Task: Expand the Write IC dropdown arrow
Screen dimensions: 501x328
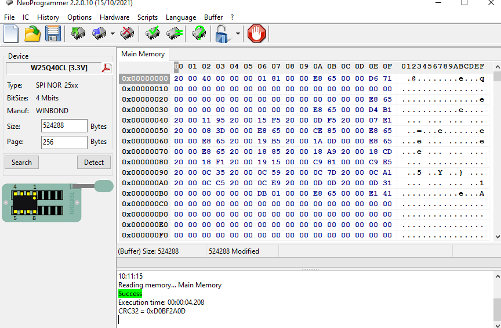Action: pos(112,34)
